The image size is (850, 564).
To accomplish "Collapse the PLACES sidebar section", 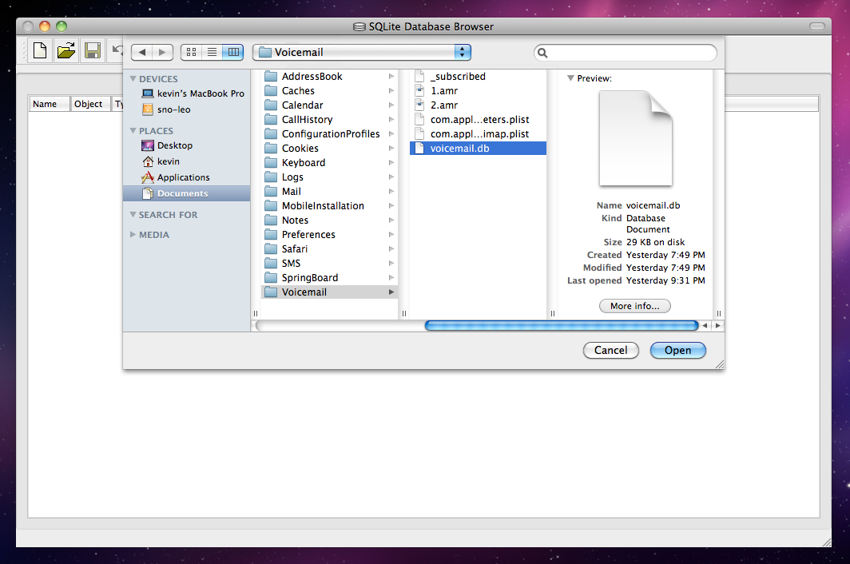I will [133, 131].
